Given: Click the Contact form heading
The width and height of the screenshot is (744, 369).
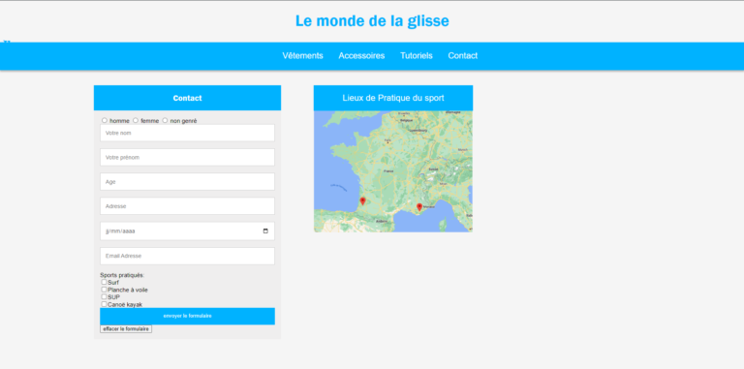Looking at the screenshot, I should [187, 98].
